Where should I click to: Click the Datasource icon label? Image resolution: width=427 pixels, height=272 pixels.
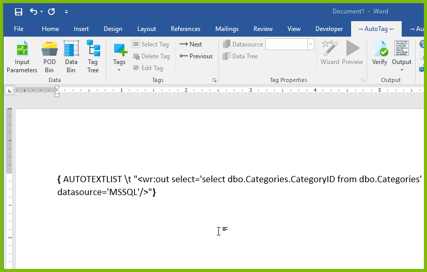click(242, 44)
